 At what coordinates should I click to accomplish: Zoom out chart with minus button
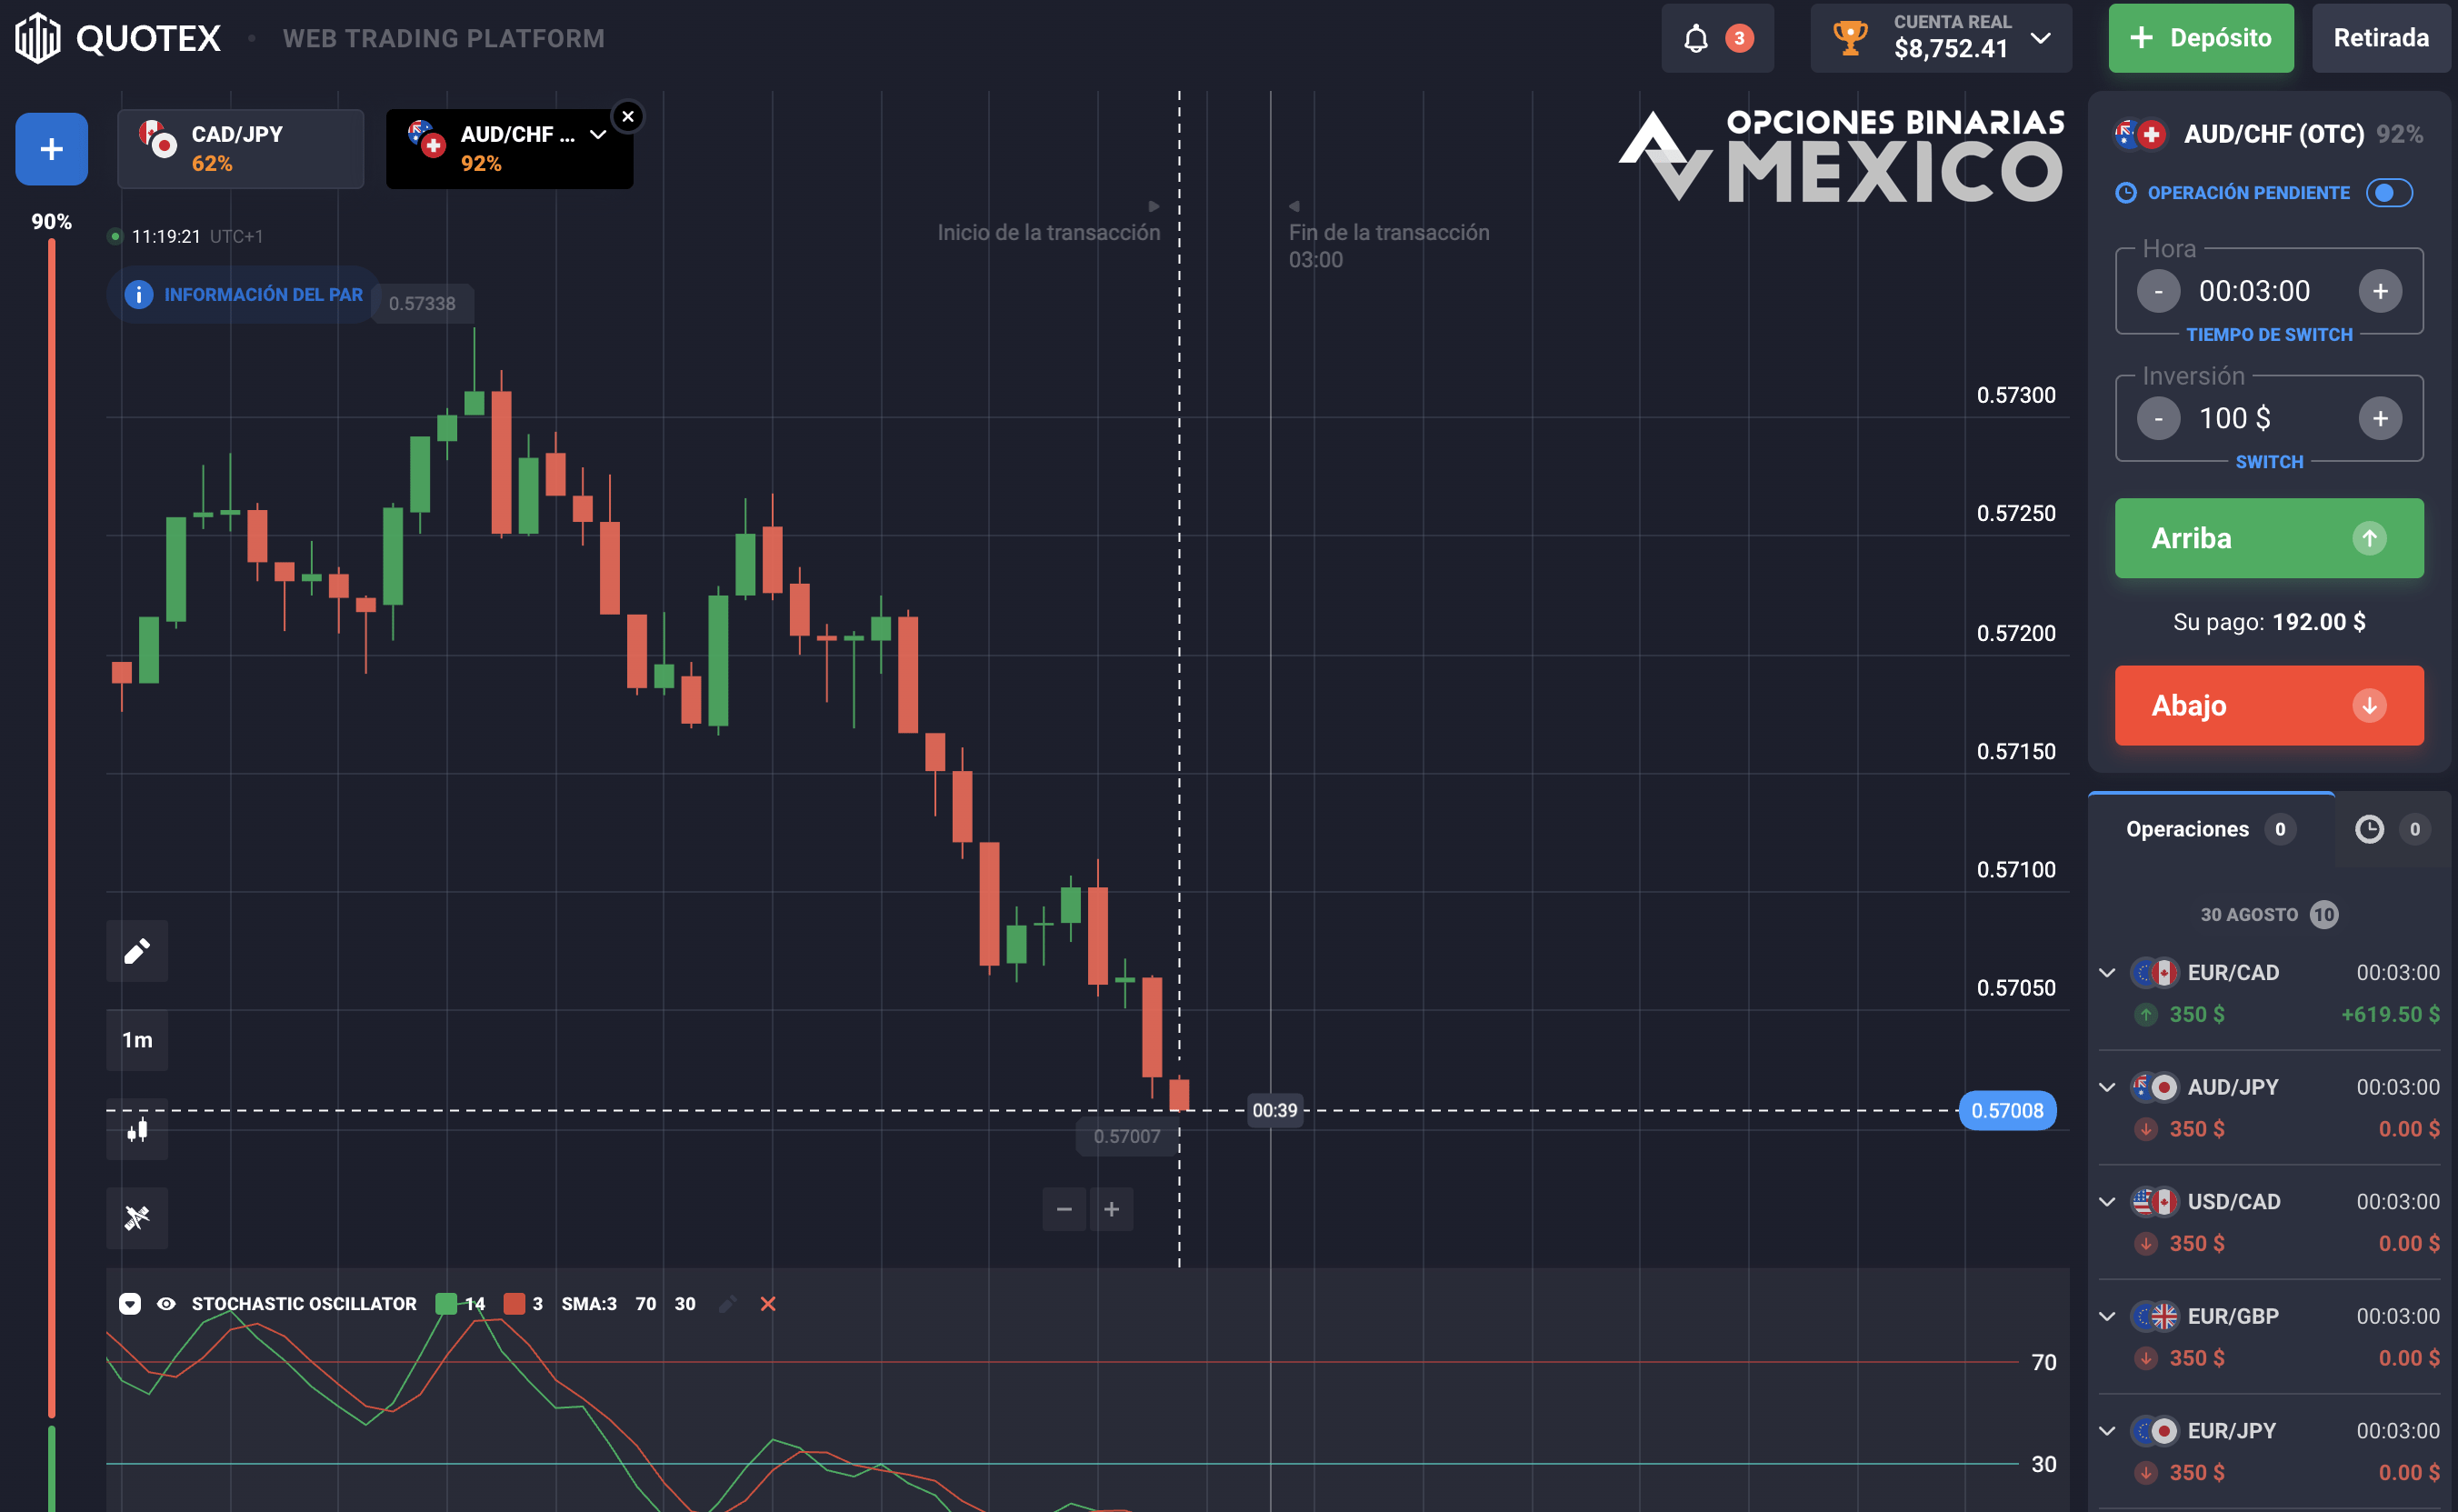pos(1064,1209)
